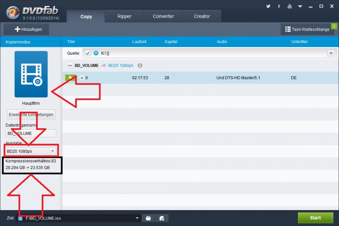The width and height of the screenshot is (339, 226).
Task: Click the green Start button
Action: pos(315,218)
